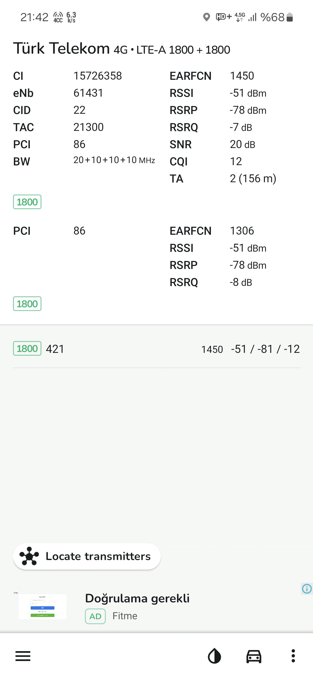This screenshot has height=679, width=313.
Task: Enable drive mode car icon
Action: [254, 656]
